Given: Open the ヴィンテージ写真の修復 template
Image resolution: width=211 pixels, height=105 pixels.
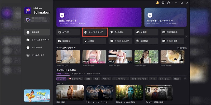Looking at the screenshot, I should point(159,93).
